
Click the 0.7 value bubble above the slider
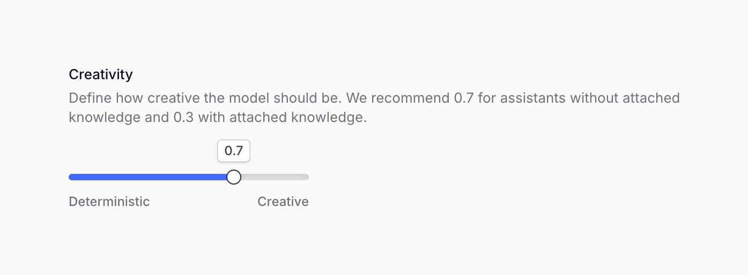[234, 151]
